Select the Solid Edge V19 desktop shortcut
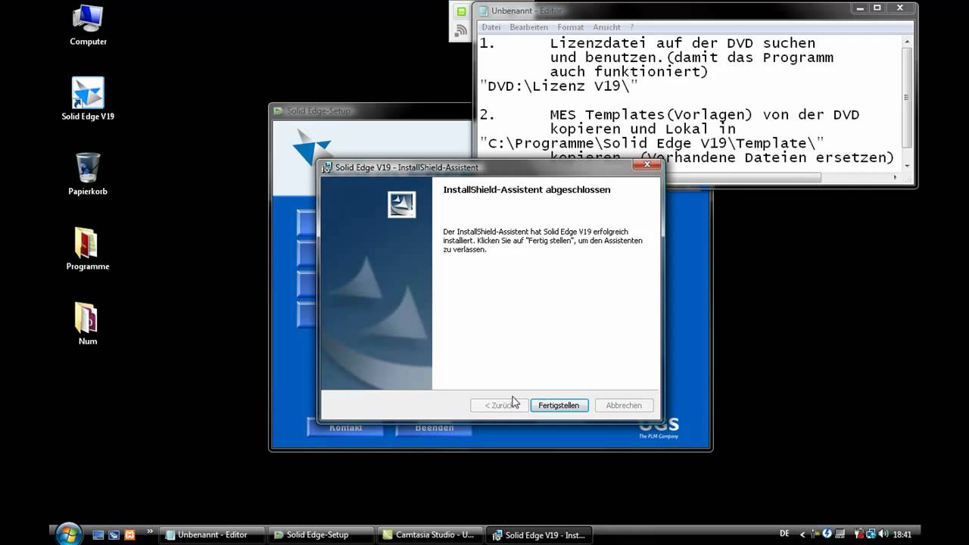Viewport: 969px width, 545px height. point(88,99)
